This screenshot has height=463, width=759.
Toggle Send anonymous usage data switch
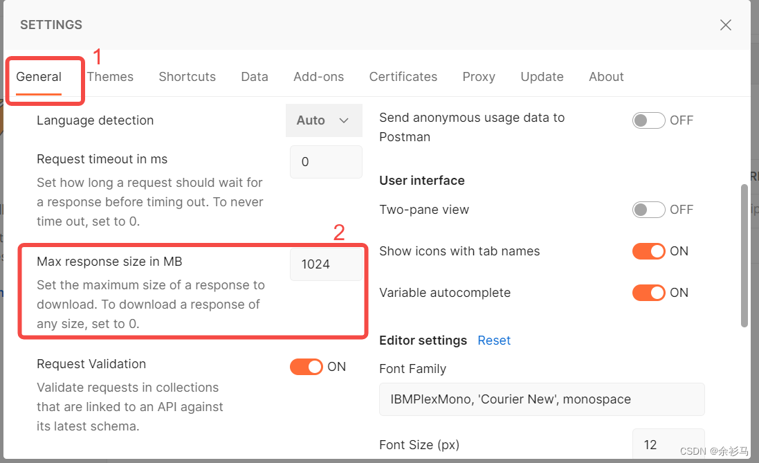[648, 120]
